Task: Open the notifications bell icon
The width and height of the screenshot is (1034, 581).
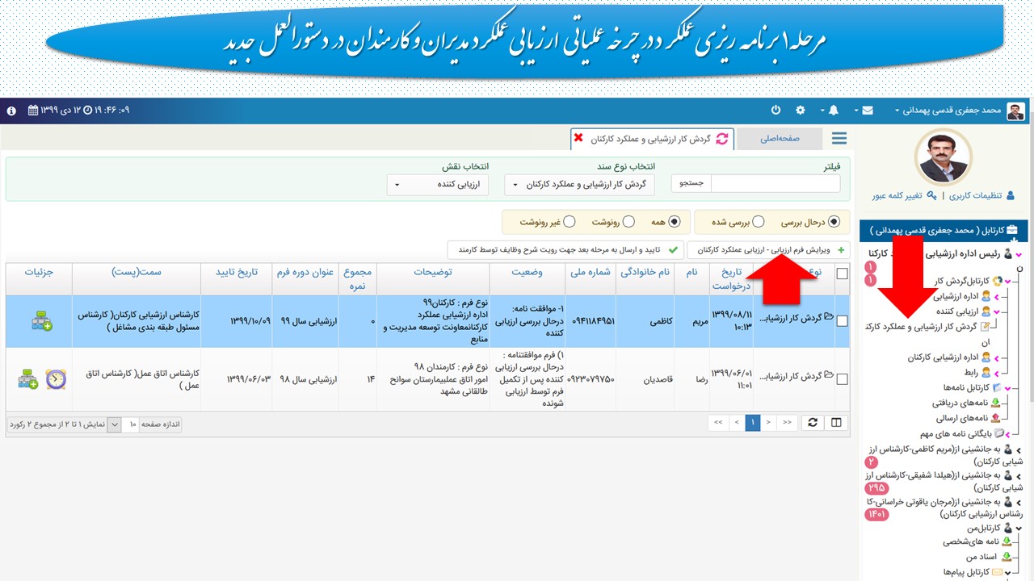Action: pos(833,110)
